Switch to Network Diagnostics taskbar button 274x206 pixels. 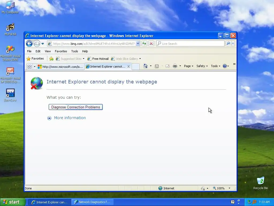click(x=93, y=202)
